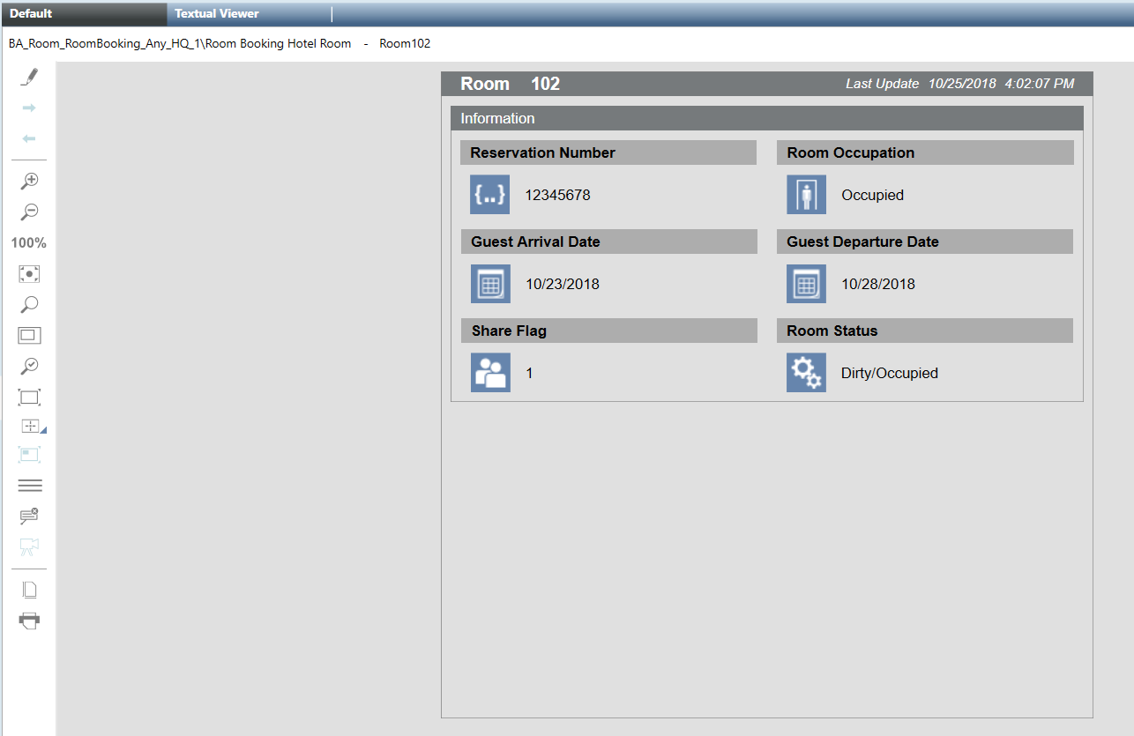Select the magnifying glass search tool
This screenshot has height=736, width=1134.
(29, 304)
